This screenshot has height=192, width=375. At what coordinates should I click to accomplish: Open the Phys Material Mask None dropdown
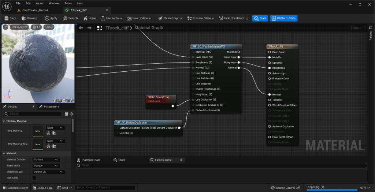tap(55, 141)
